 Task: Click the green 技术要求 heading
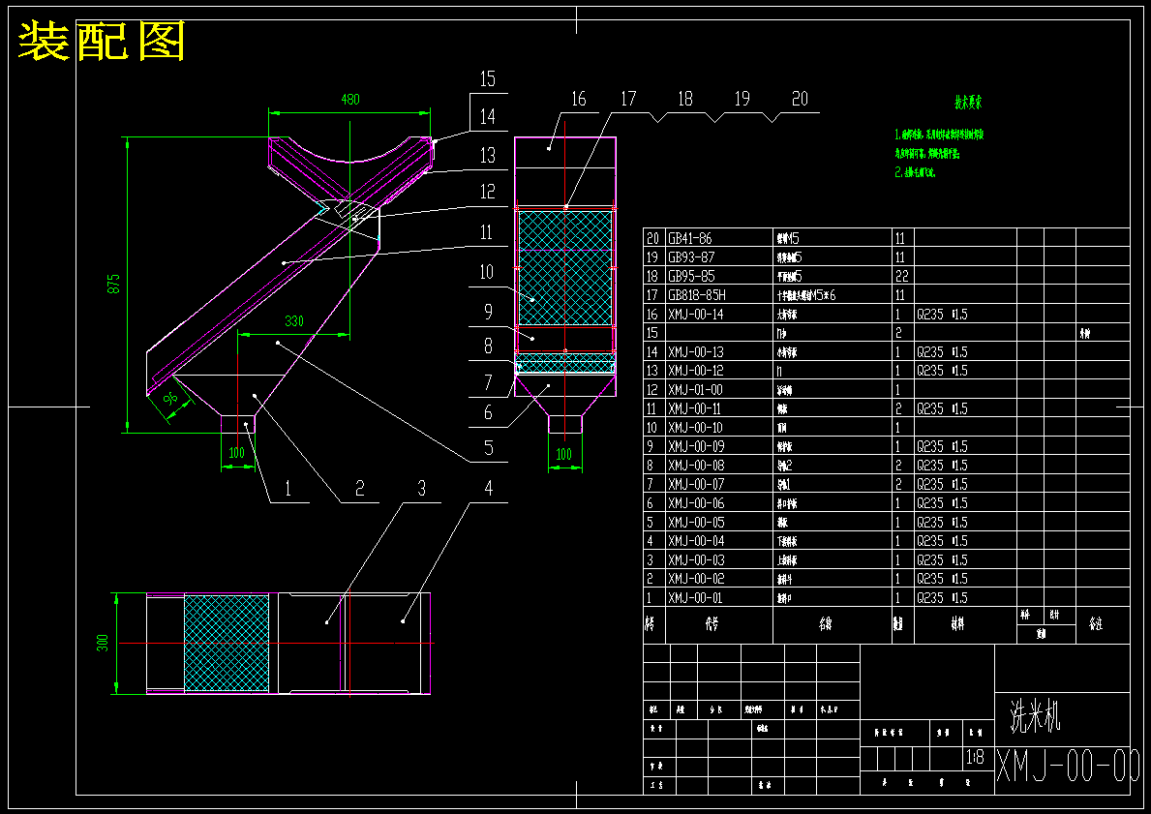[x=967, y=104]
